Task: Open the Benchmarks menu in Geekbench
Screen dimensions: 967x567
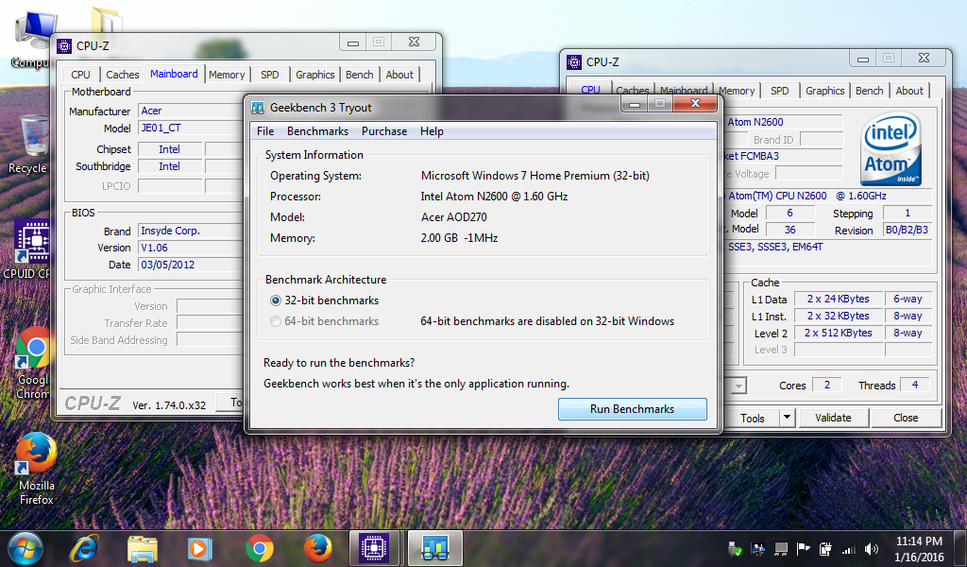Action: click(x=317, y=131)
